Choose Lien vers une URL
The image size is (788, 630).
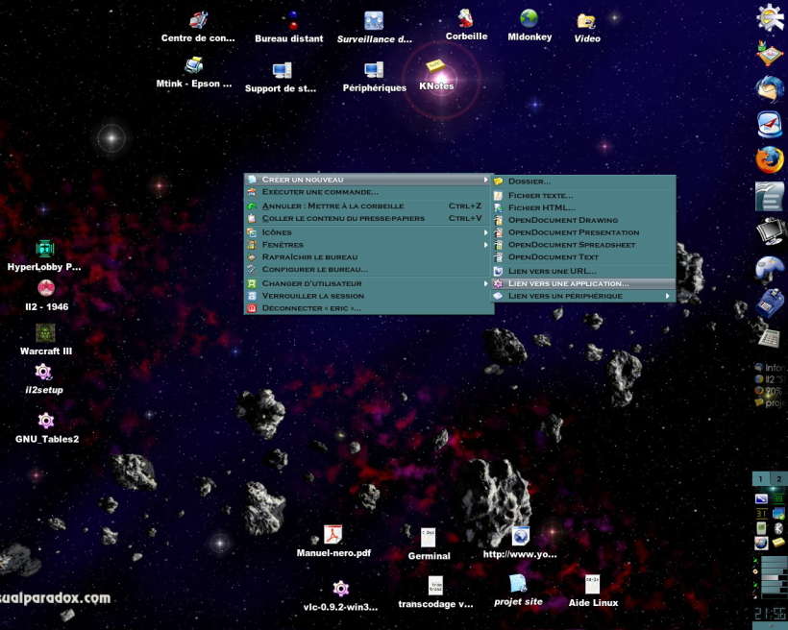[x=583, y=271]
